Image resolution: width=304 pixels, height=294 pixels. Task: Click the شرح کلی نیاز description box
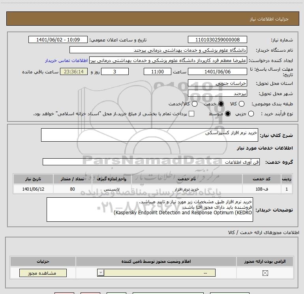150,135
